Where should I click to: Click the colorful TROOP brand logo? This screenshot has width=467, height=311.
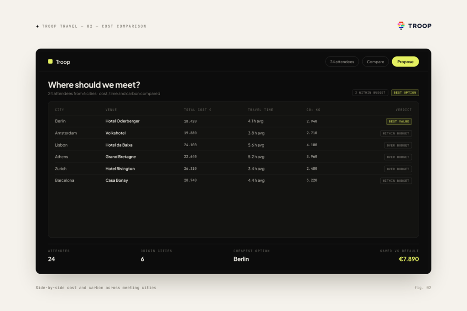pyautogui.click(x=414, y=26)
